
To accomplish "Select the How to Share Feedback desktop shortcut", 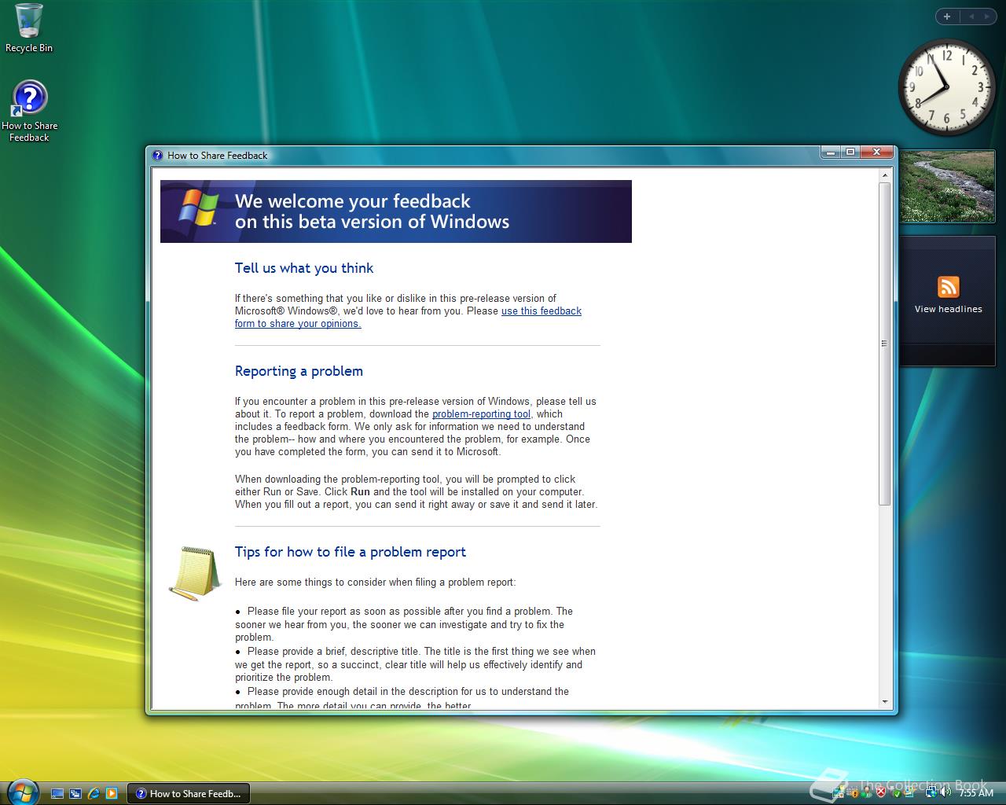I will click(29, 111).
